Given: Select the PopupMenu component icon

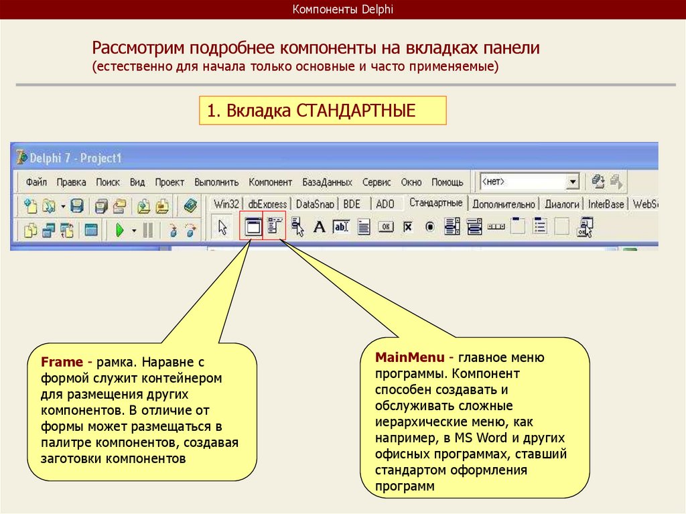Looking at the screenshot, I should point(297,227).
